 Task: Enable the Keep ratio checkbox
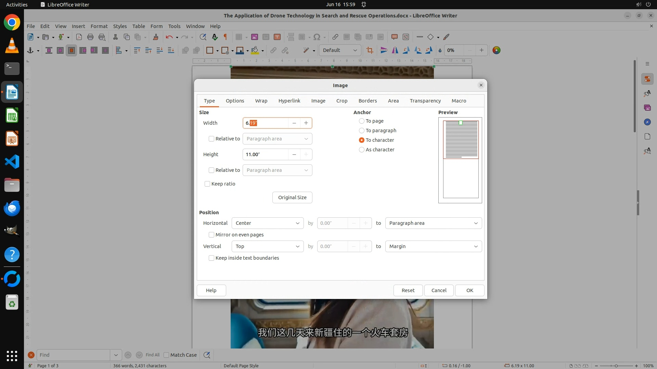pyautogui.click(x=207, y=184)
